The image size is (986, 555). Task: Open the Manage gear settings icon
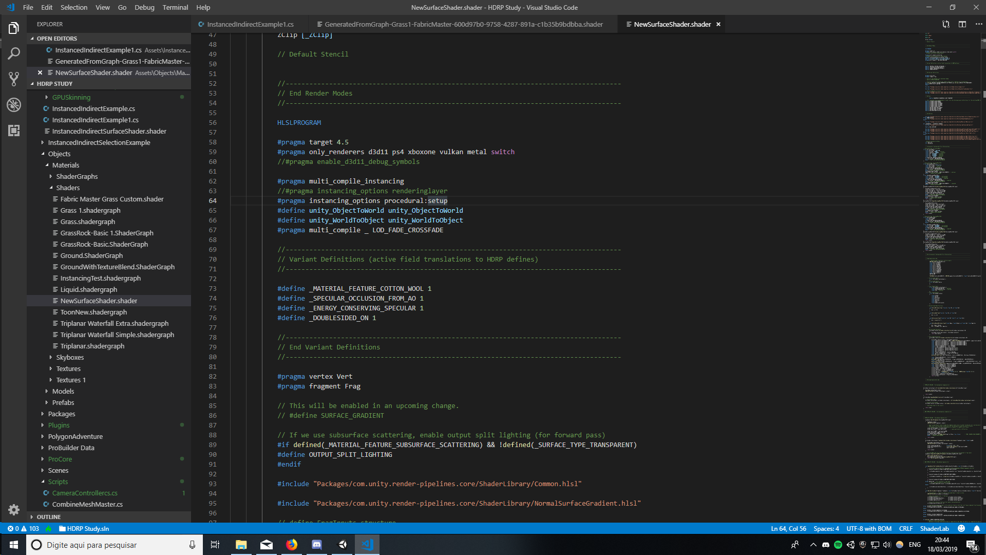click(14, 509)
